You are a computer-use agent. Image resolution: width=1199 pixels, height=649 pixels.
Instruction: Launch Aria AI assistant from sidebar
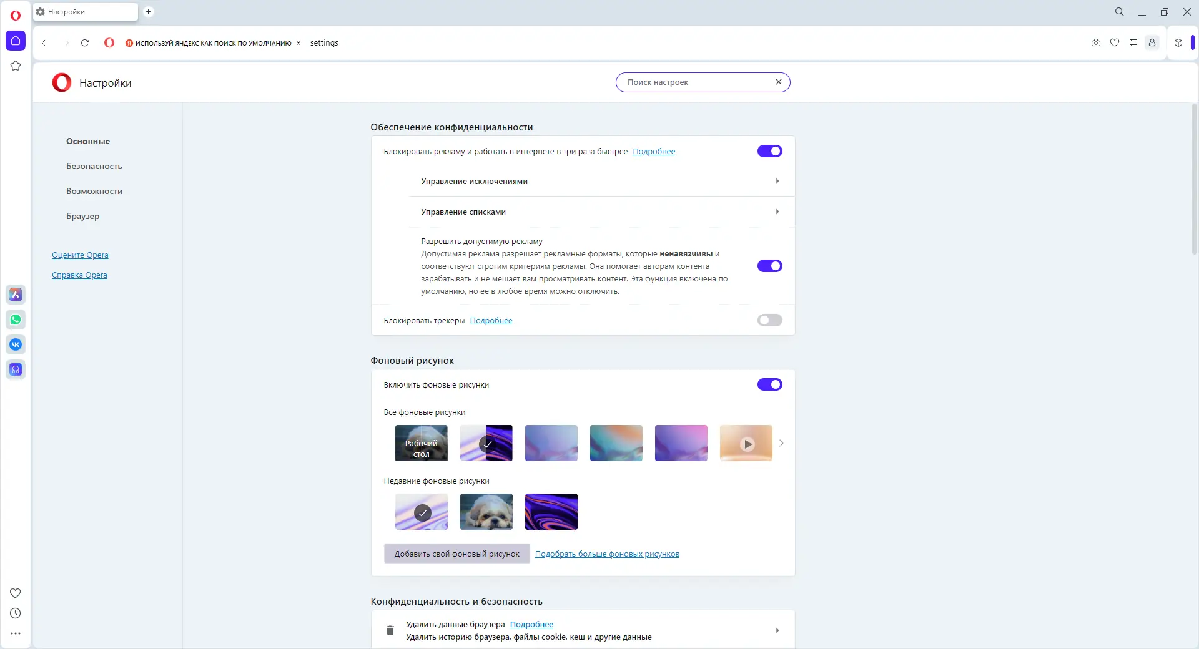click(x=16, y=295)
